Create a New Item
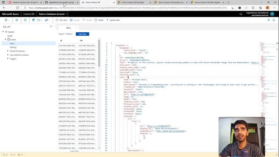279x157 pixels. 61,20
